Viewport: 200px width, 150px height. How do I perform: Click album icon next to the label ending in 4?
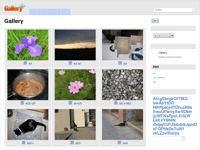[x=119, y=143]
